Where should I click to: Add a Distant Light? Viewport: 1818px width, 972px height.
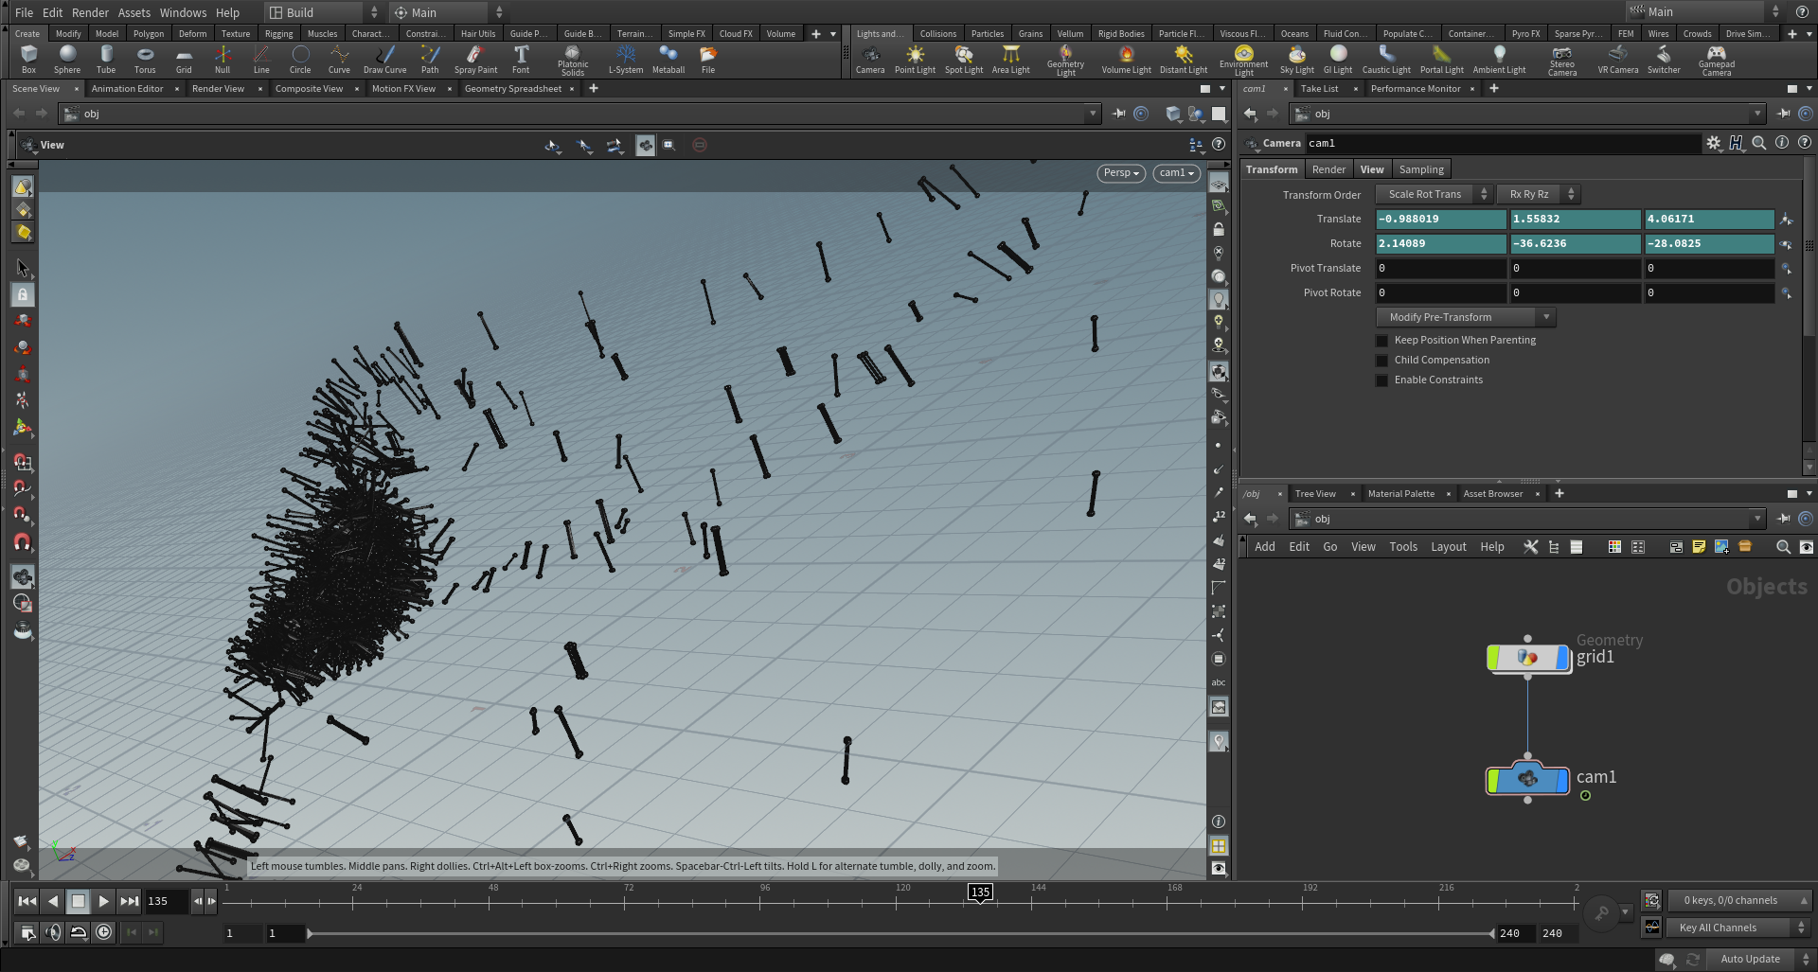[1184, 59]
